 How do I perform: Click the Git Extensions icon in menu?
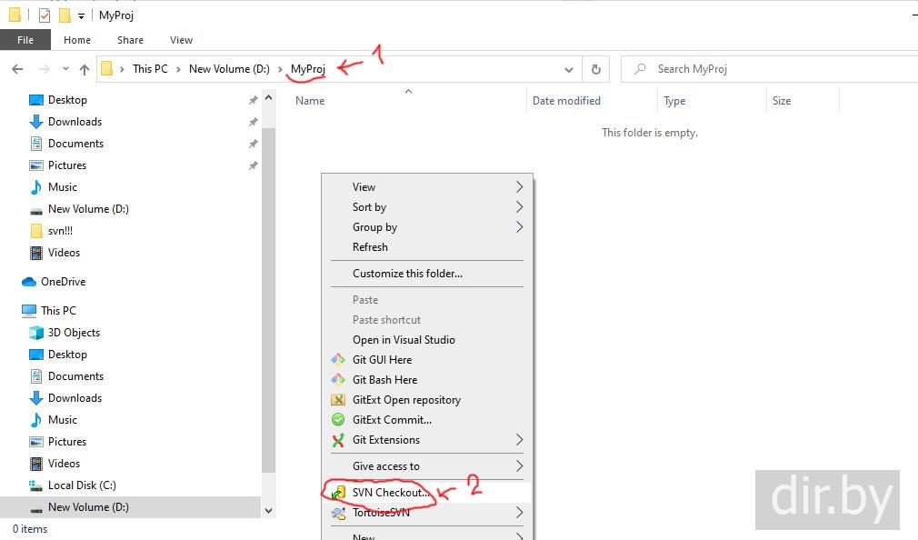point(338,440)
